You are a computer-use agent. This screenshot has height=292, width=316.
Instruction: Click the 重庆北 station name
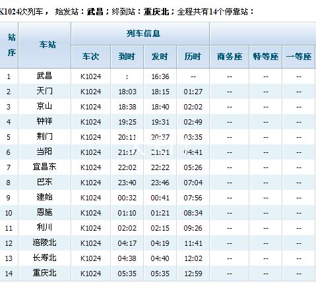tap(44, 273)
